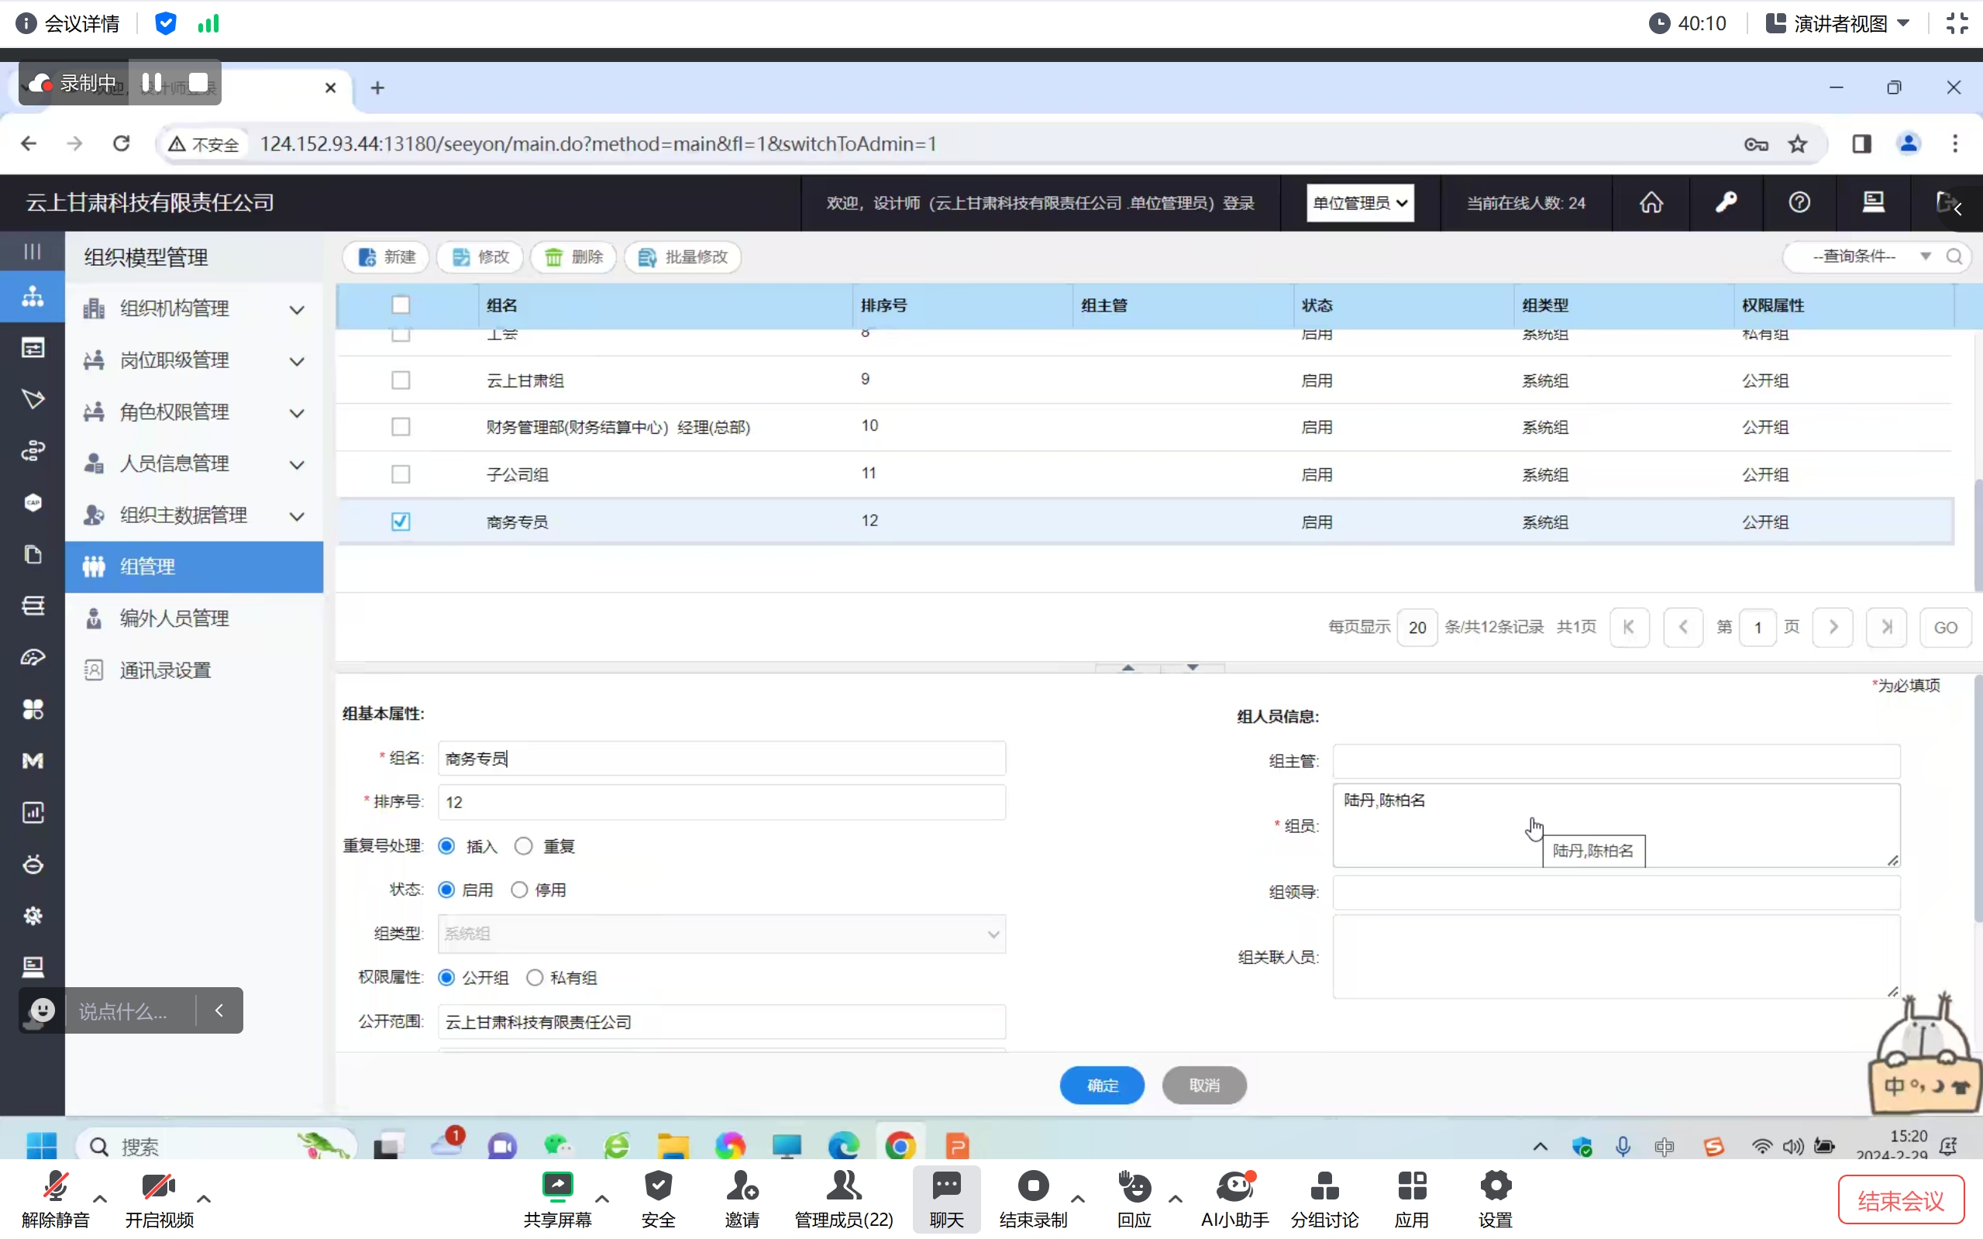Screen dimensions: 1983x1239
Task: Check the 云上甘肃组 row checkbox
Action: tap(401, 380)
